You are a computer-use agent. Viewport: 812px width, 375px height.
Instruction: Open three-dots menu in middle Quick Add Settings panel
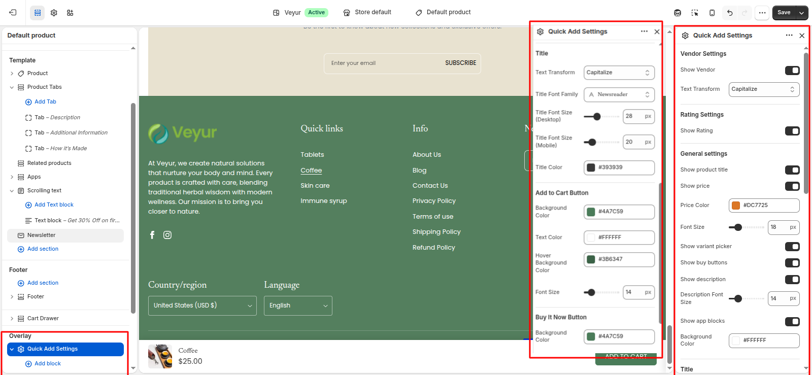click(x=644, y=31)
